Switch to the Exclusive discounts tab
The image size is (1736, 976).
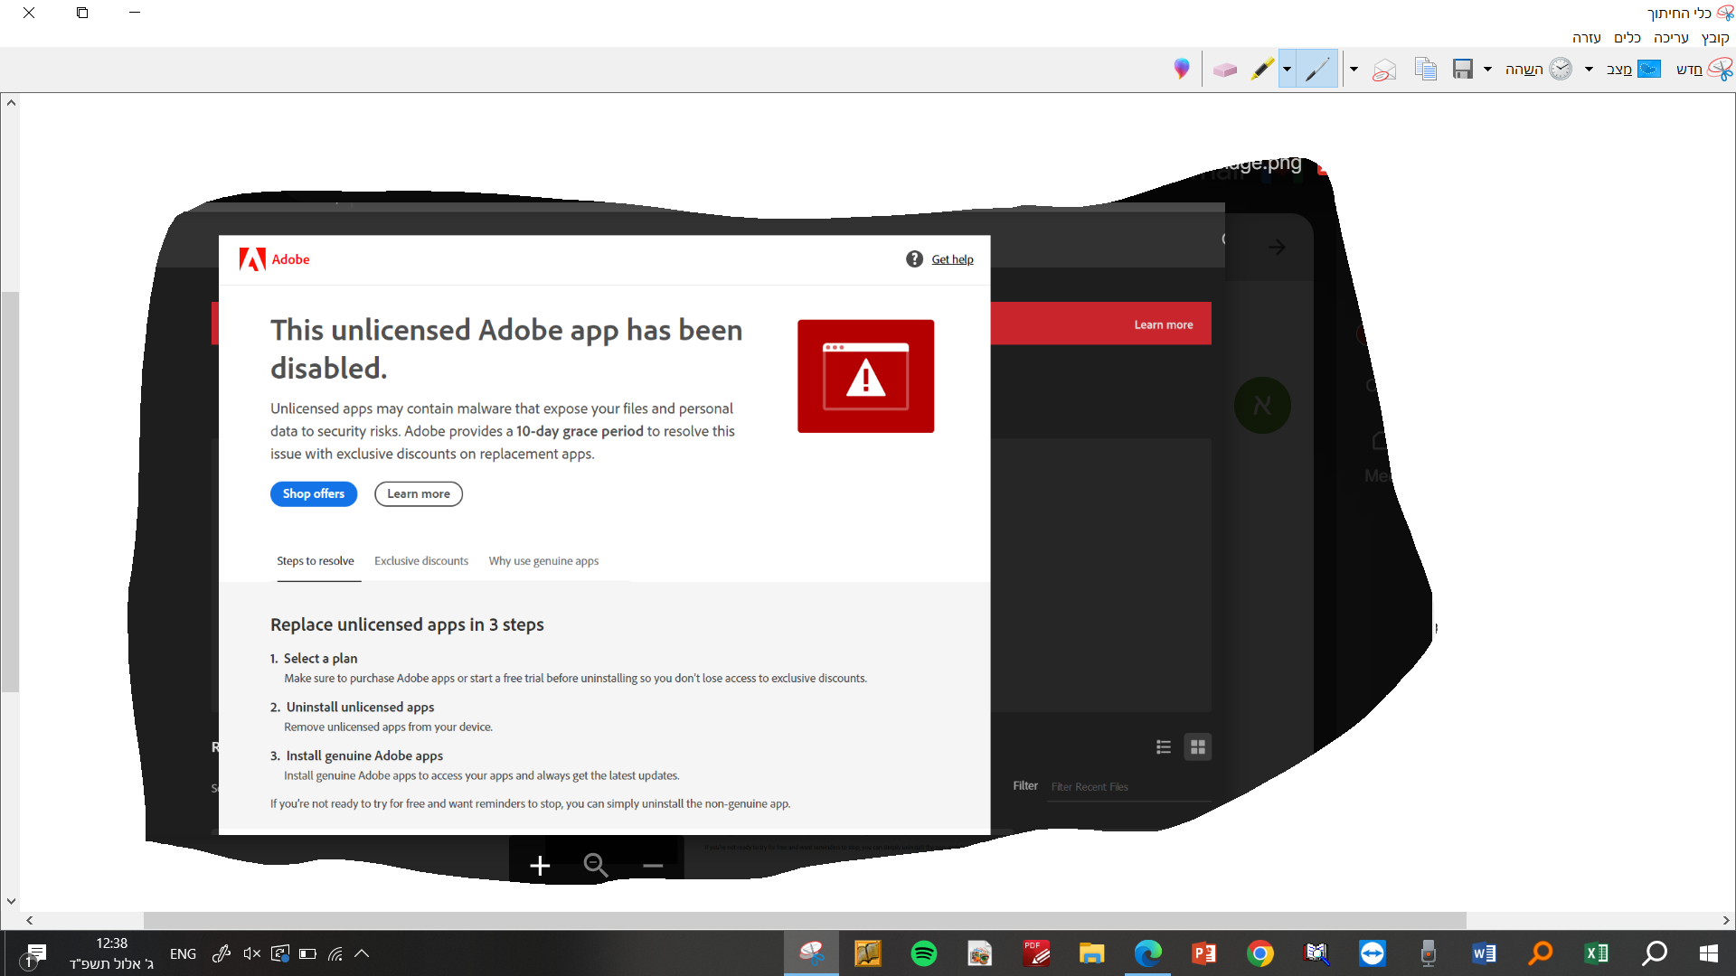(421, 561)
